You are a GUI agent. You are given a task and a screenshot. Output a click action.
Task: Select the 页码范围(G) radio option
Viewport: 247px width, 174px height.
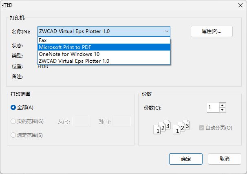pos(13,121)
